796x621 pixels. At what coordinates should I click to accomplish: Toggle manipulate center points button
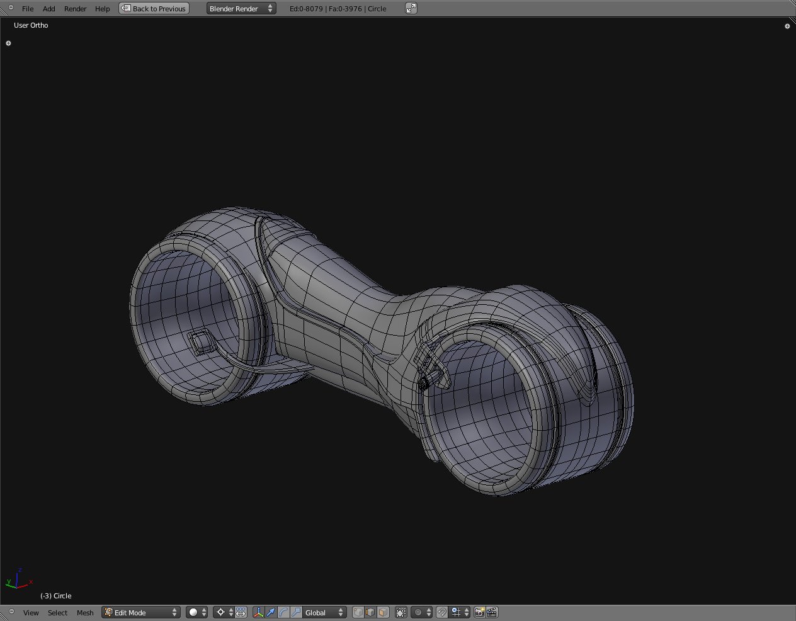(x=241, y=612)
